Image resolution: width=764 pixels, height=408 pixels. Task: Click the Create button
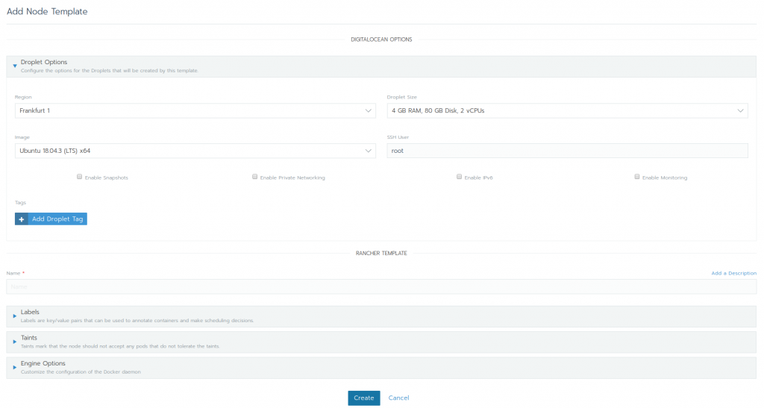[x=363, y=398]
